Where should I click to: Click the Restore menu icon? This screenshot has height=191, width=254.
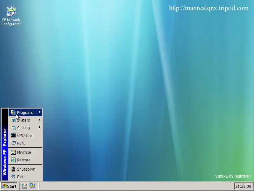(x=13, y=160)
